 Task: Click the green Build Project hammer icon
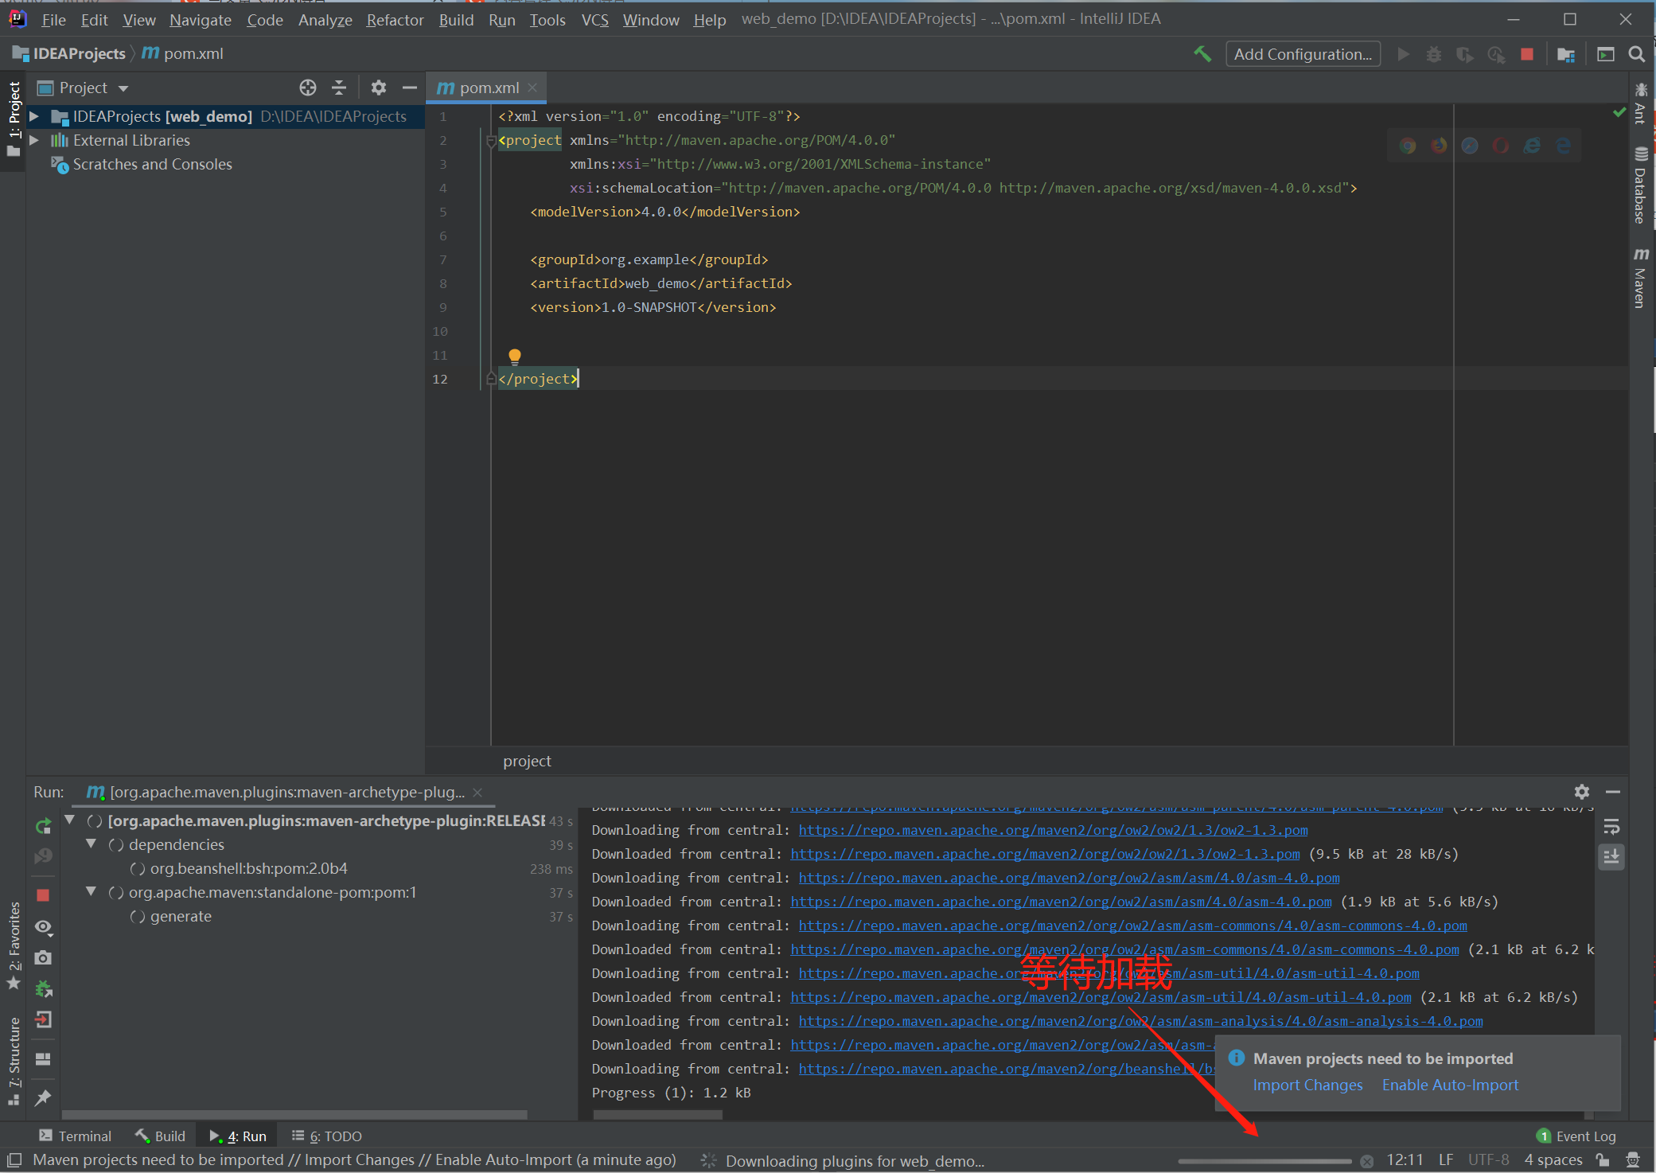(x=1202, y=54)
